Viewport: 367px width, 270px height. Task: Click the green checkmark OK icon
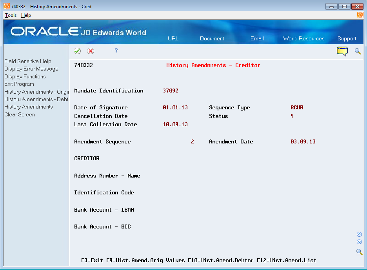(77, 51)
